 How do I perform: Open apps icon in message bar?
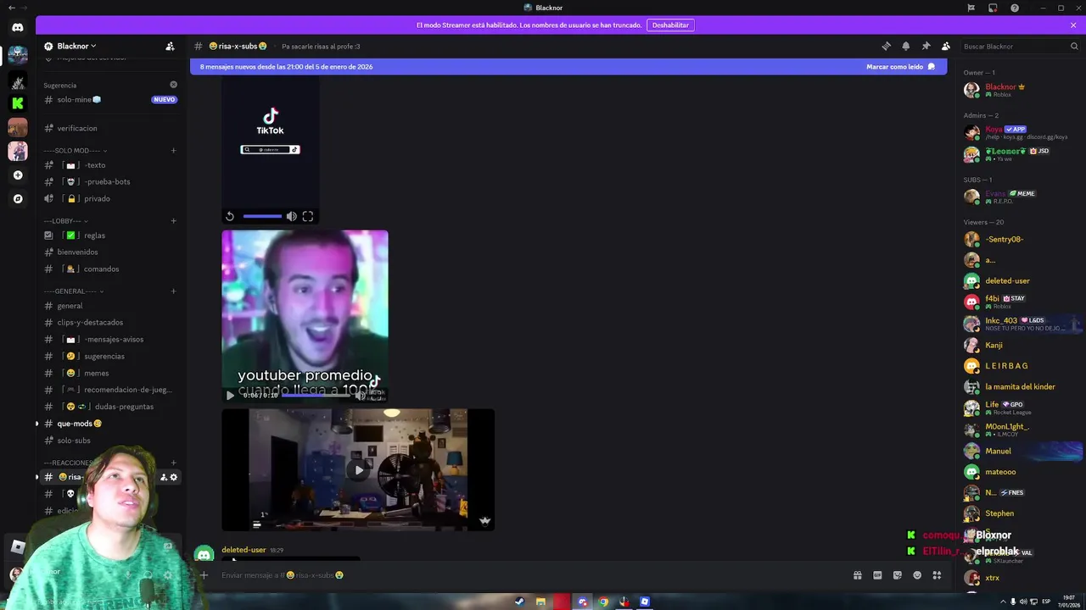point(937,575)
